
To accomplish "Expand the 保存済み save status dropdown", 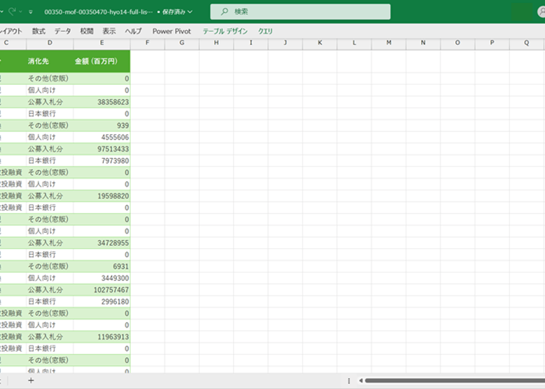I will coord(190,12).
